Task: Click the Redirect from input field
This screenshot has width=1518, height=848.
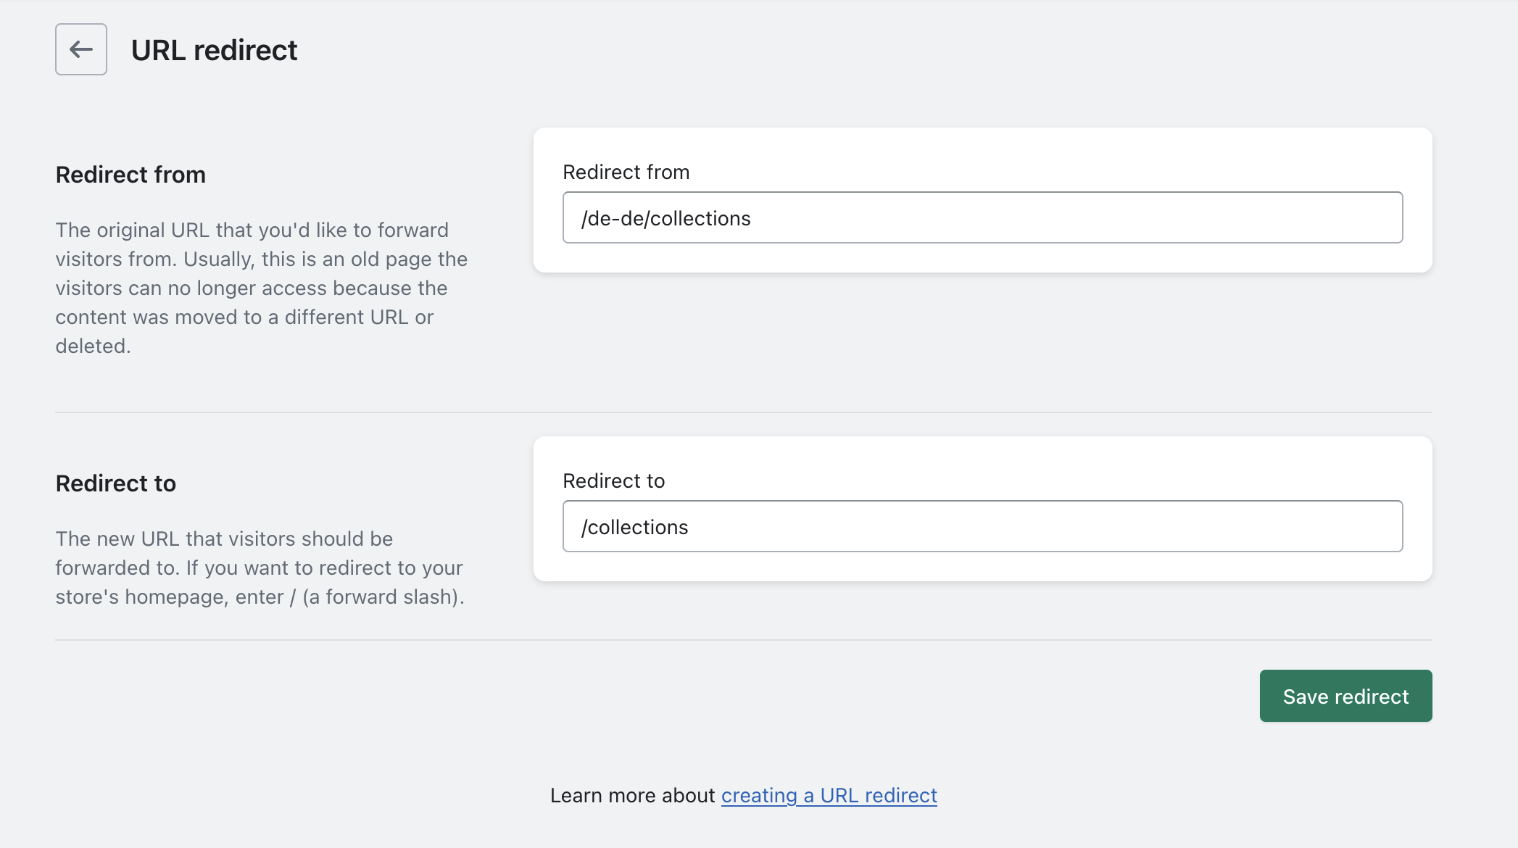Action: tap(982, 217)
